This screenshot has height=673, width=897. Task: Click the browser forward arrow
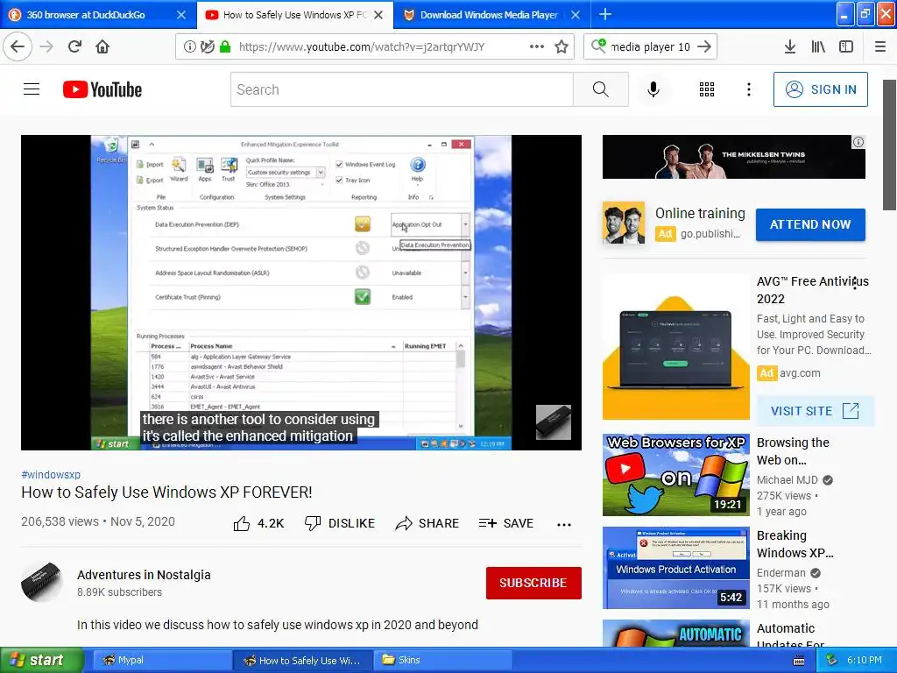click(46, 47)
